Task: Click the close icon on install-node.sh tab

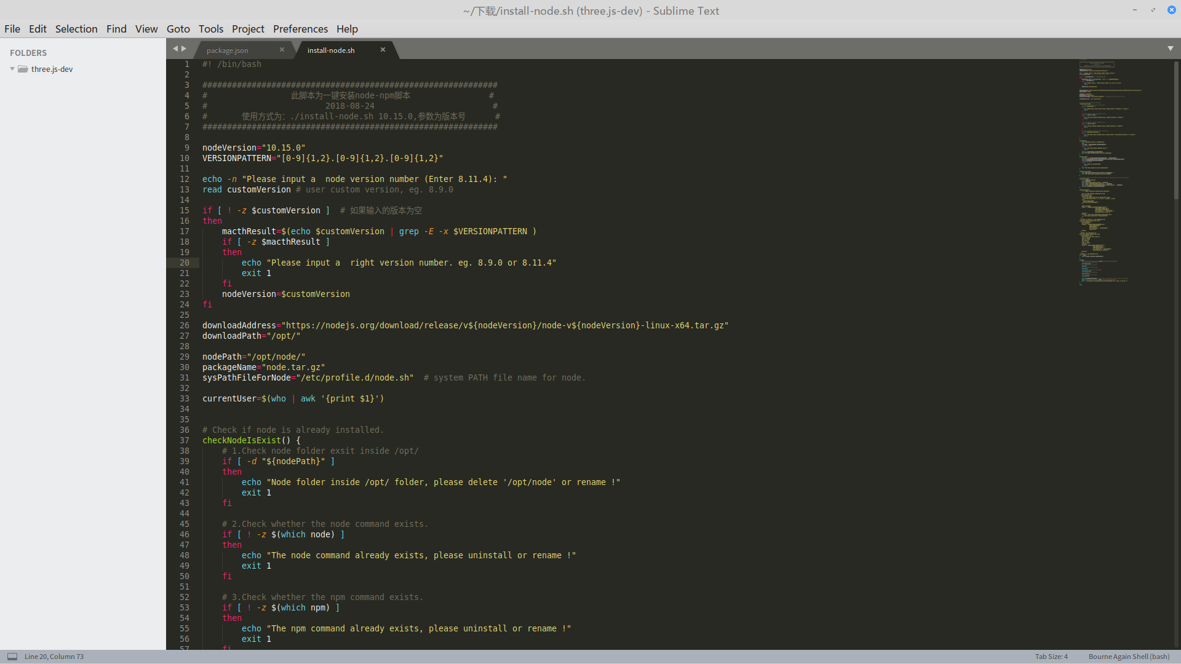Action: click(383, 49)
